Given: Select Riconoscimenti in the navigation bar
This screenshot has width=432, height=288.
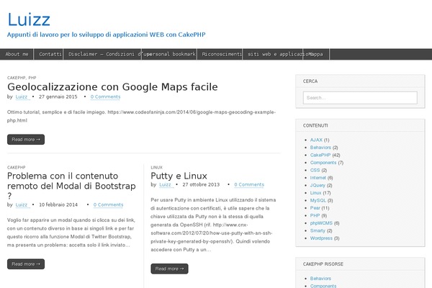Looking at the screenshot, I should click(x=220, y=54).
